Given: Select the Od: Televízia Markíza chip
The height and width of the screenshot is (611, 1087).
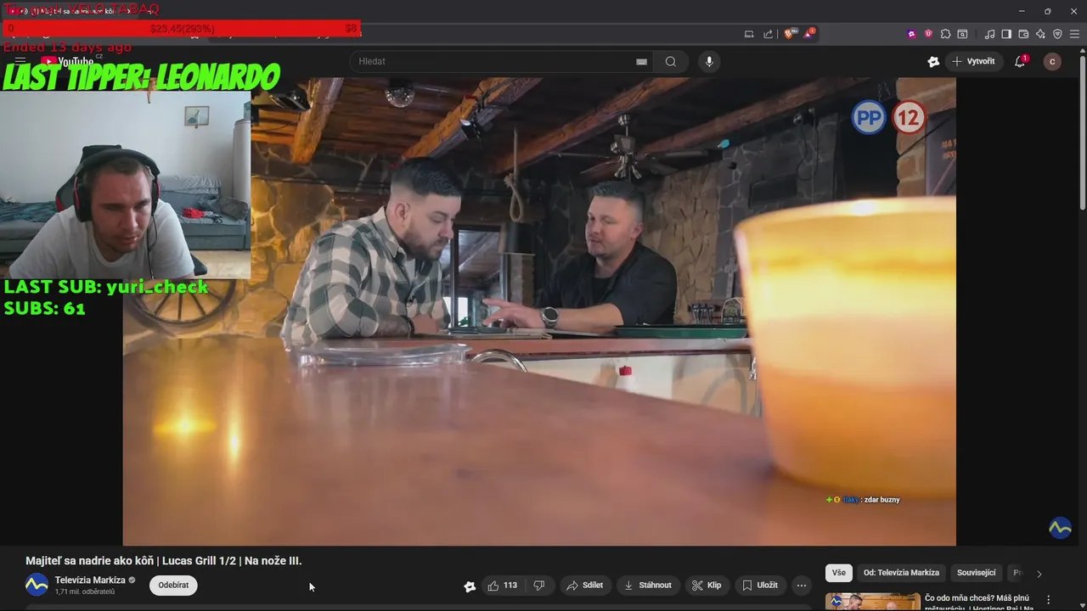Looking at the screenshot, I should click(x=901, y=573).
